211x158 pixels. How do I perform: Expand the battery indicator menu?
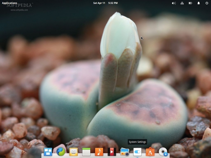[190, 3]
